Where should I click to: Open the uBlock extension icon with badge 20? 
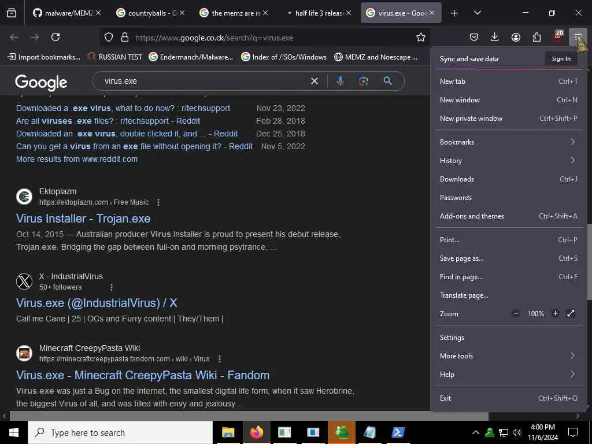point(558,36)
